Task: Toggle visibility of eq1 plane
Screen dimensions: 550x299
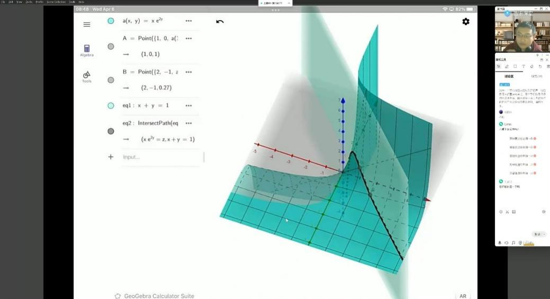Action: tap(111, 106)
